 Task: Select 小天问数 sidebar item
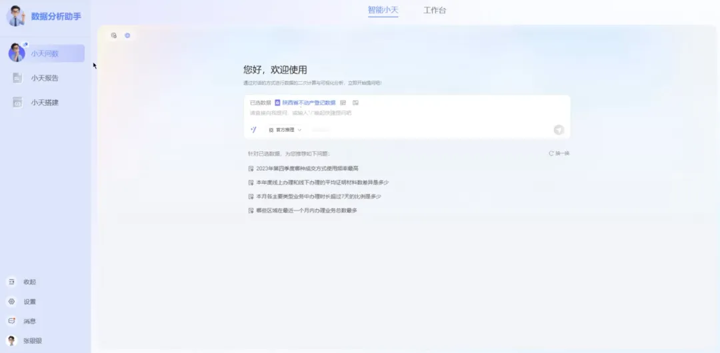tap(45, 53)
